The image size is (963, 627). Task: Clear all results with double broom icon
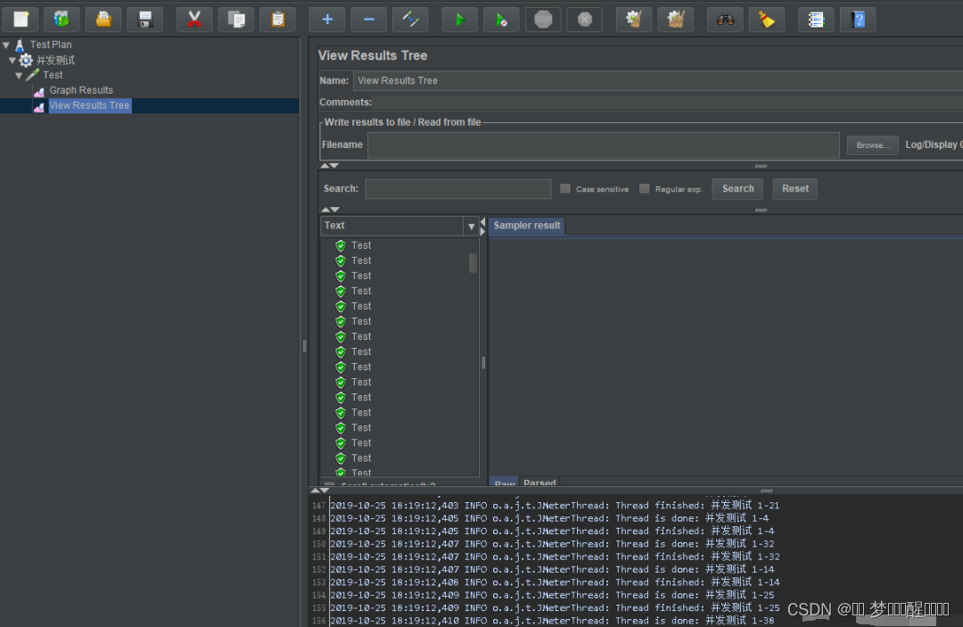point(676,20)
